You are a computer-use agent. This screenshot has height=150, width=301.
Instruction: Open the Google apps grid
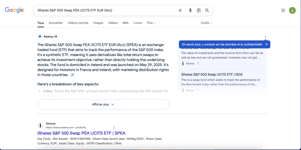click(x=283, y=10)
